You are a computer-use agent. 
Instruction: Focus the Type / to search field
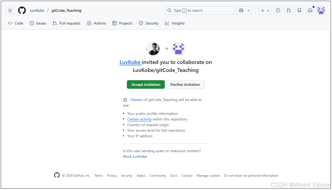(200, 11)
